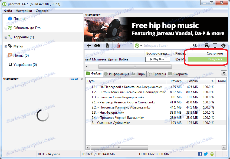Open the chat bubbles icon in toolbar

[x=207, y=46]
